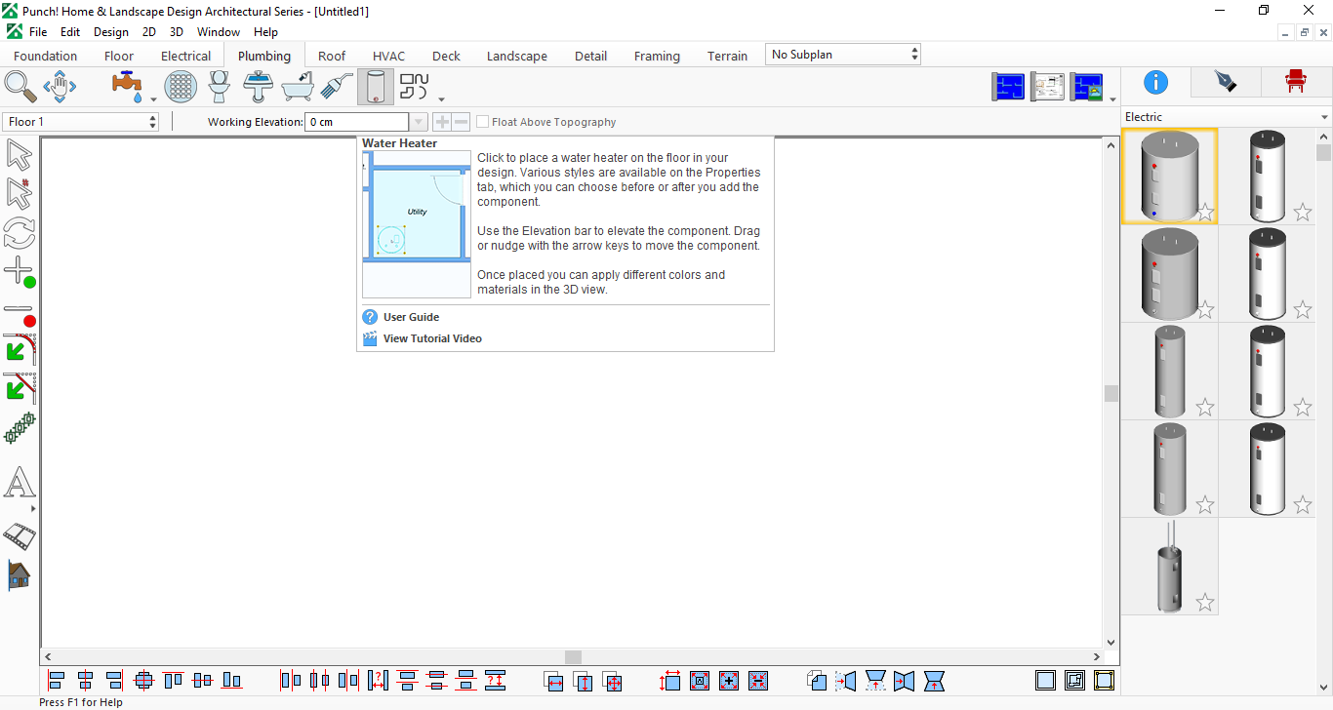Click the film strip icon in left toolbar
Screen dimensions: 1333x710
(20, 535)
